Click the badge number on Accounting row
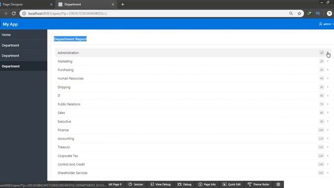334x188 pixels. pyautogui.click(x=321, y=138)
